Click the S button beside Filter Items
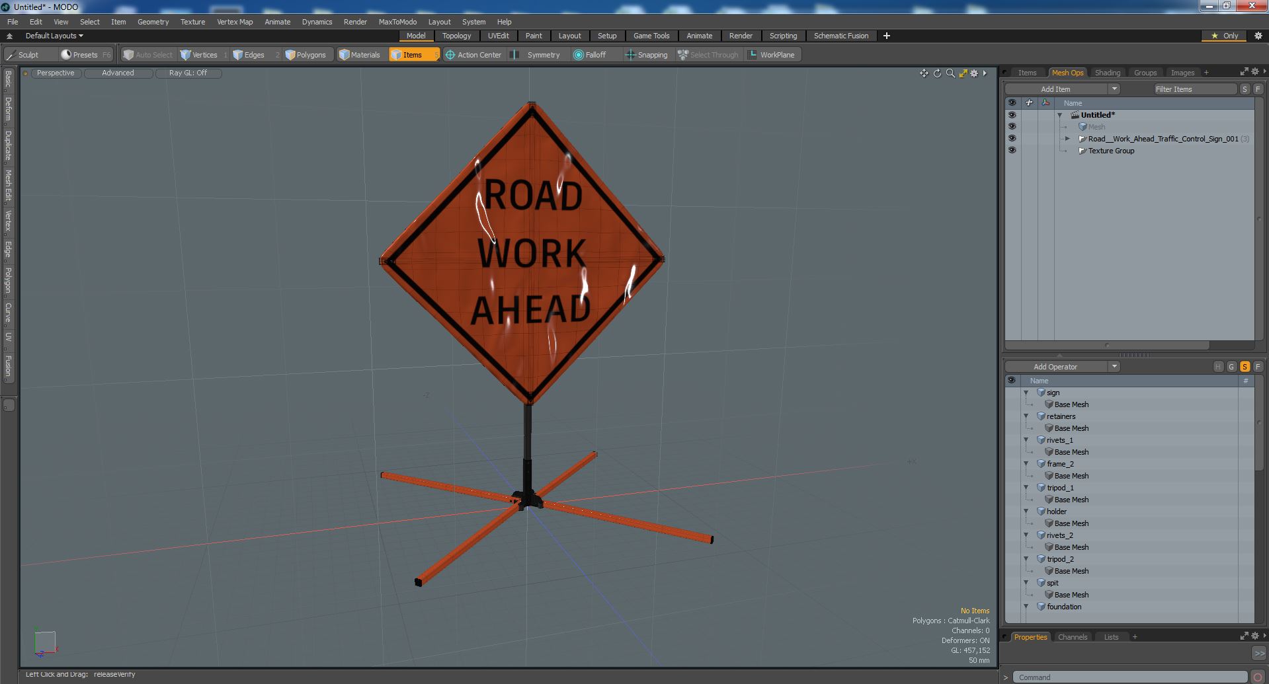The height and width of the screenshot is (684, 1269). 1245,89
